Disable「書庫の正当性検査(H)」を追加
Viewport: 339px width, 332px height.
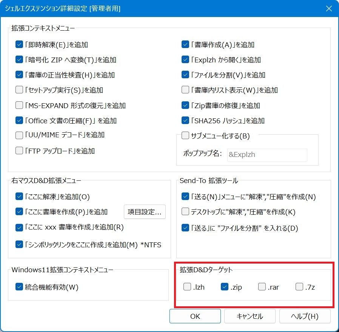tap(20, 75)
